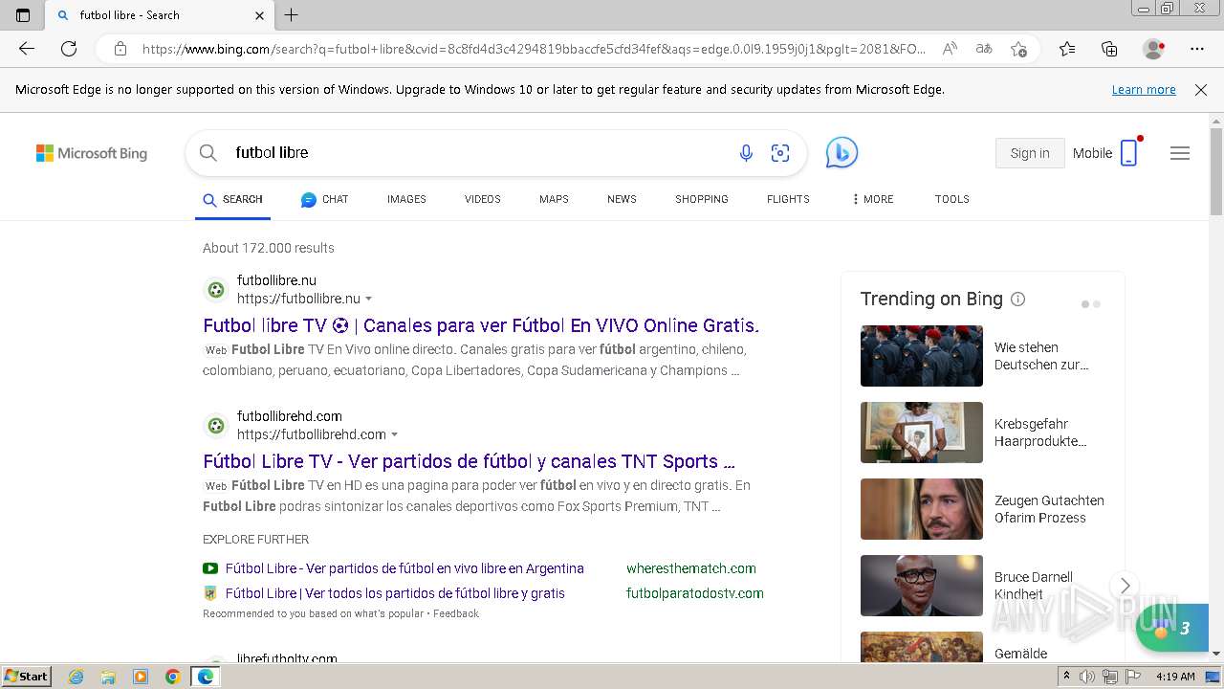Open a new tab with plus icon

coord(292,14)
